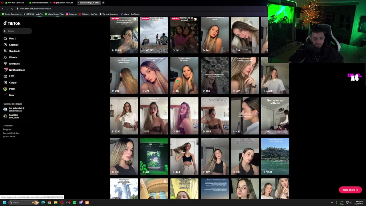Open the Más three-dots icon

pos(5,95)
